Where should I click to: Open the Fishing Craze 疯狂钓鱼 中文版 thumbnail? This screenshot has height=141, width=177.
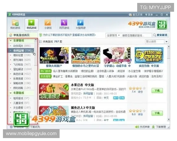tap(149, 55)
